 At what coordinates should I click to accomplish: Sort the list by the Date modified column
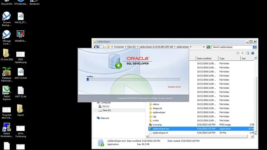tap(207, 58)
